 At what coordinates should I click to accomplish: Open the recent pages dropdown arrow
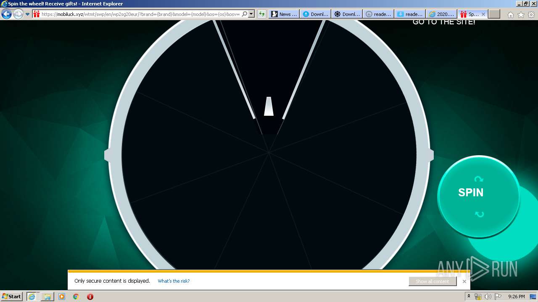coord(27,14)
